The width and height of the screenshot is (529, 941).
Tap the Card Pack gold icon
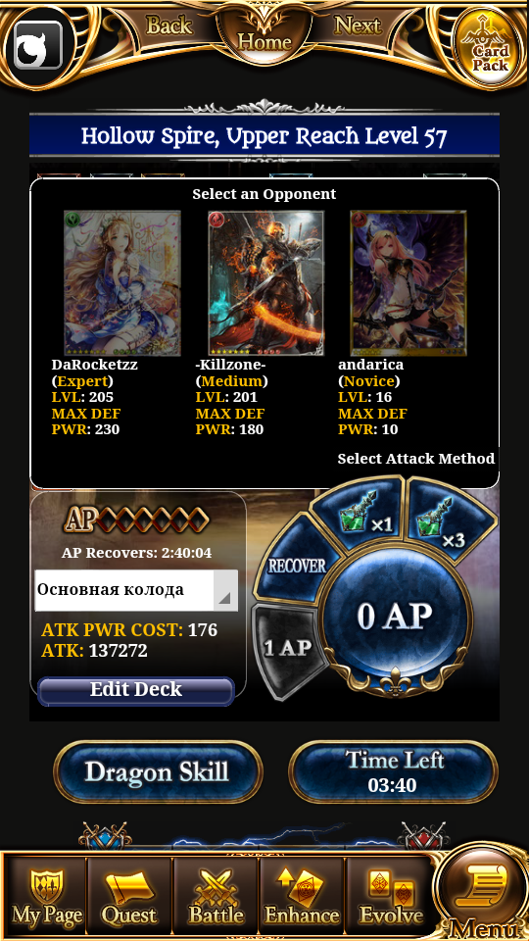tap(490, 49)
